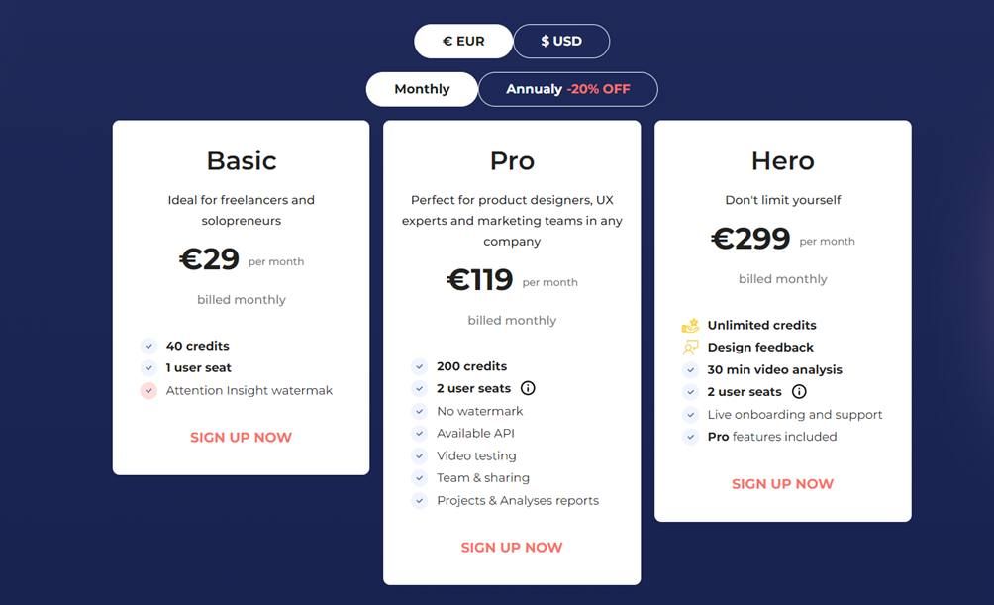Switch currency to $ USD
994x605 pixels.
pyautogui.click(x=561, y=42)
